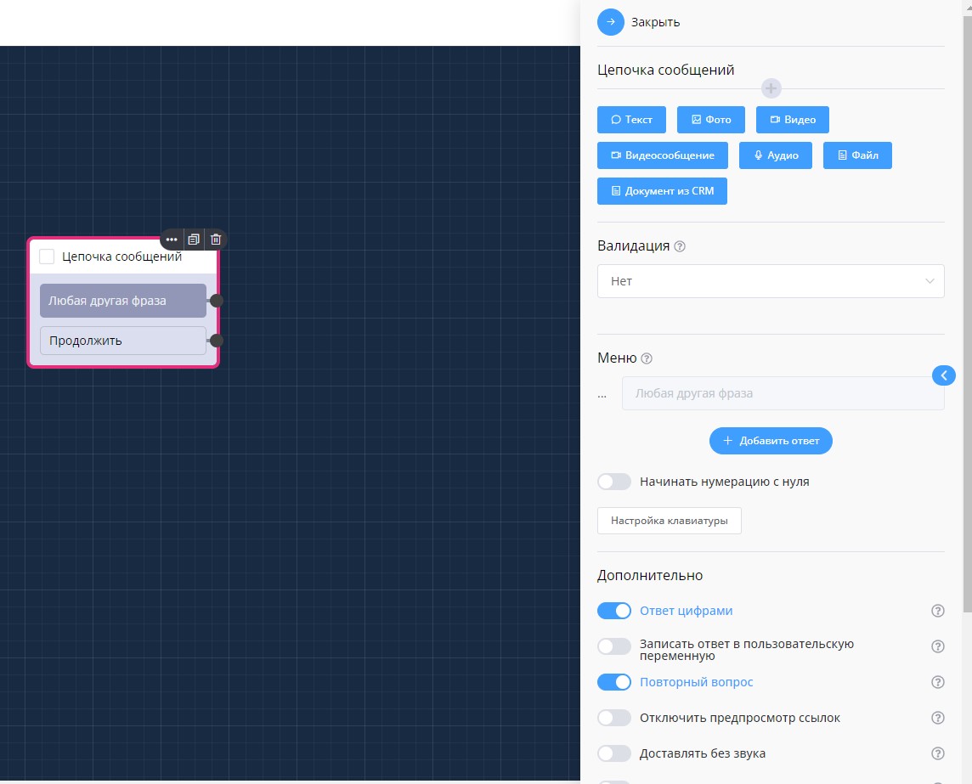Click the Добавить ответ button
Viewport: 972px width, 784px height.
coord(771,441)
